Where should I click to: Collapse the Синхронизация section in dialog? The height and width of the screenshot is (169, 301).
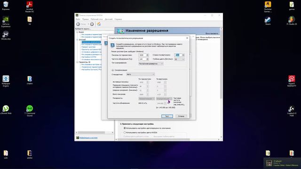pyautogui.click(x=113, y=70)
